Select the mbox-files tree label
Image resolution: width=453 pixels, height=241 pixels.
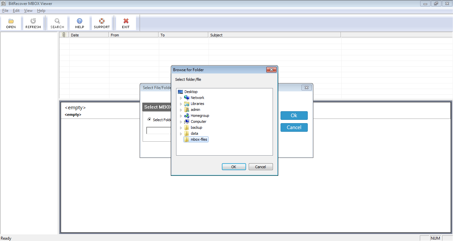[x=199, y=139]
